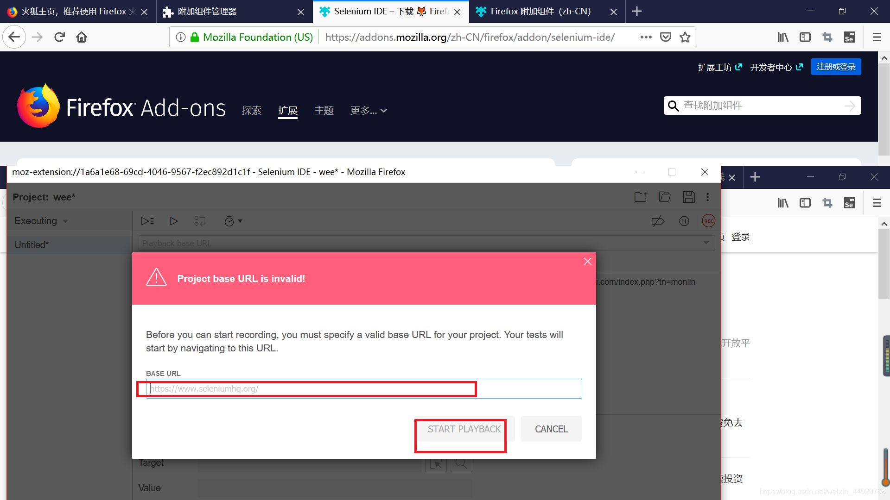Show site information icon in address bar
Image resolution: width=890 pixels, height=500 pixels.
point(181,37)
